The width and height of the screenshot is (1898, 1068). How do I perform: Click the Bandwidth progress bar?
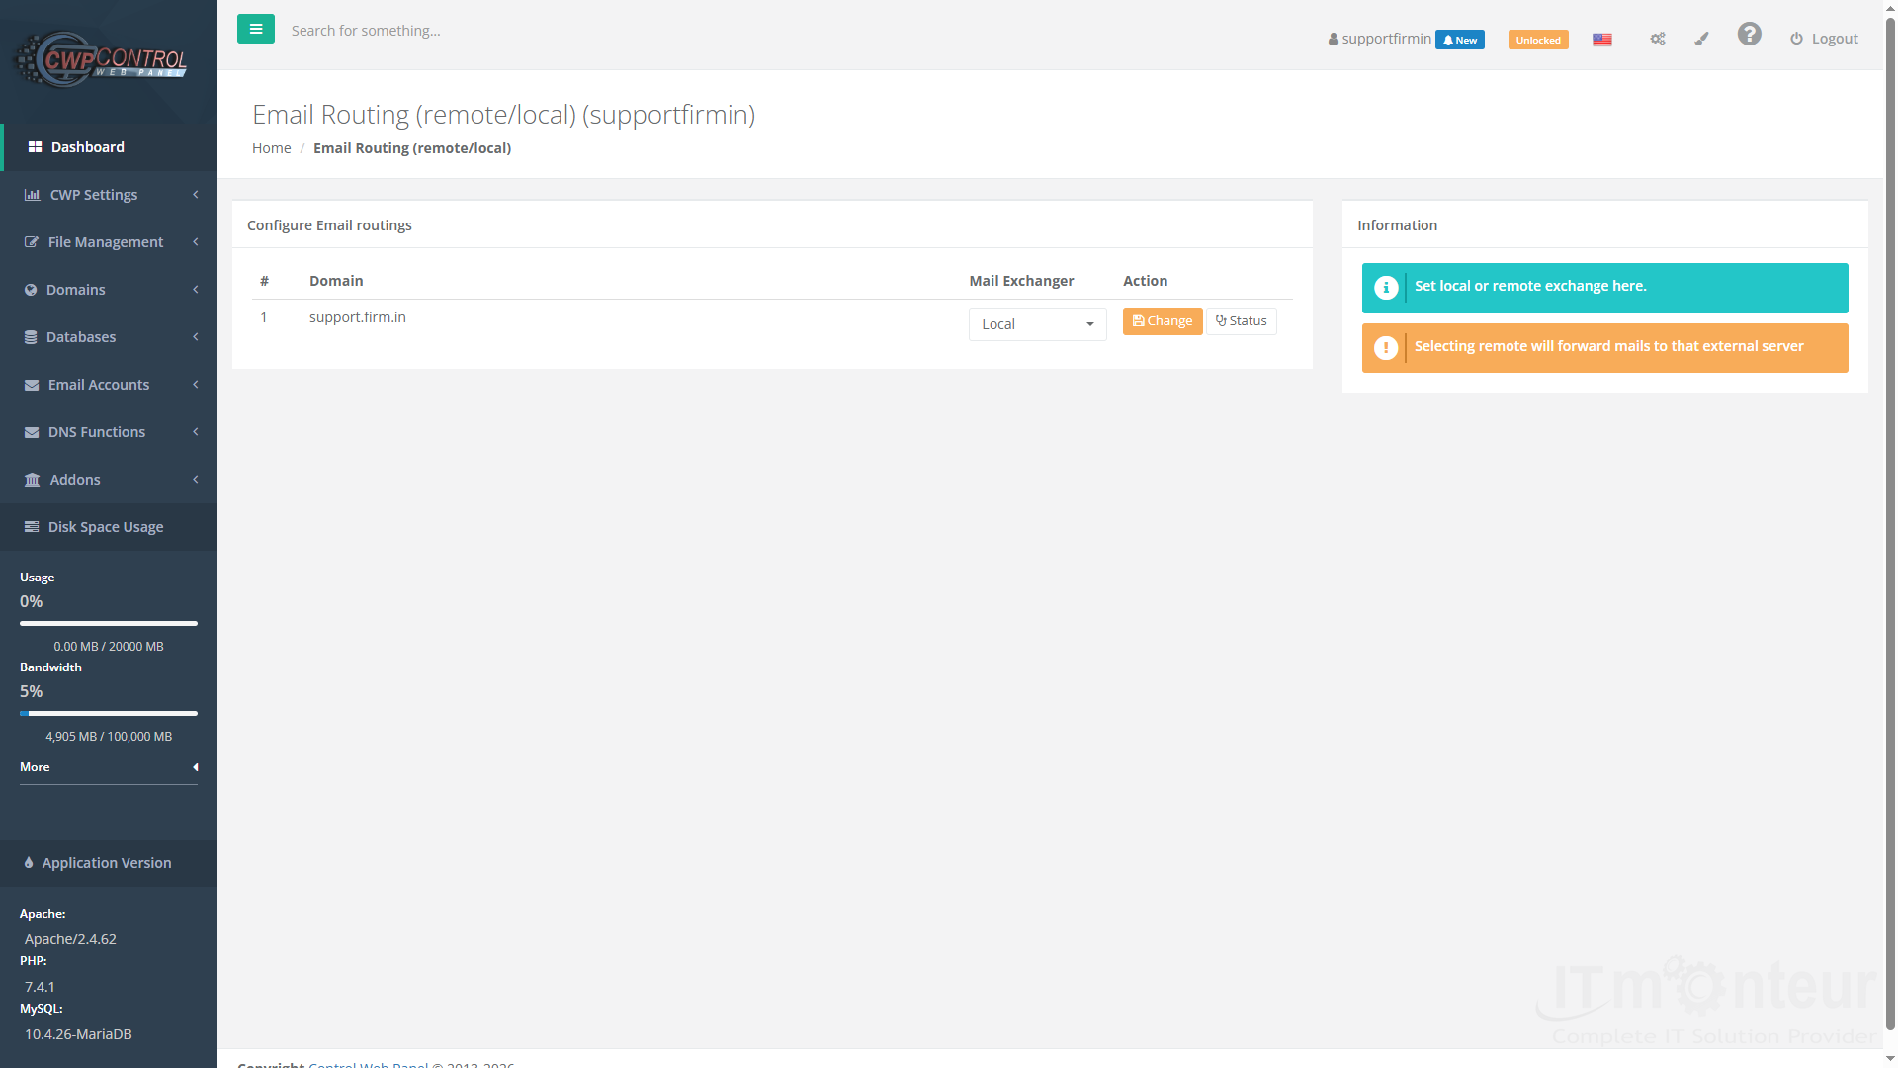pos(109,713)
